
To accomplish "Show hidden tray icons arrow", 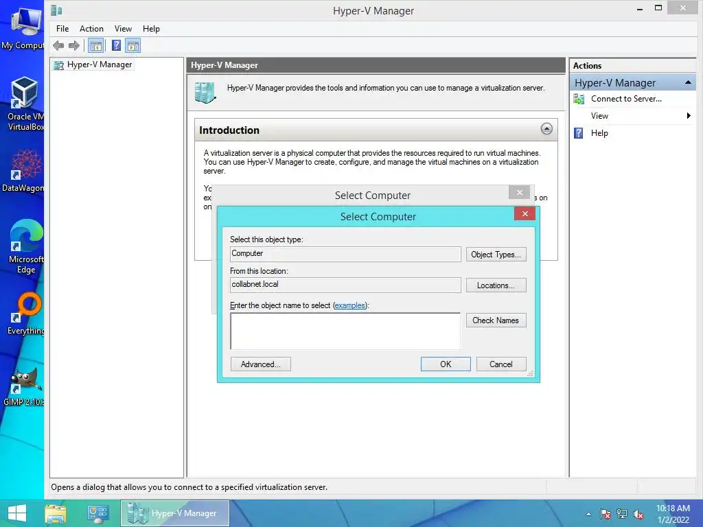I will 588,514.
